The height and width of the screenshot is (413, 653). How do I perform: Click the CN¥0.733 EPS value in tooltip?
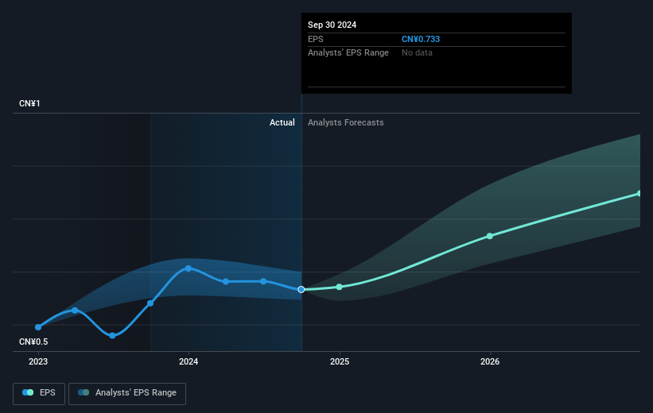pyautogui.click(x=421, y=39)
